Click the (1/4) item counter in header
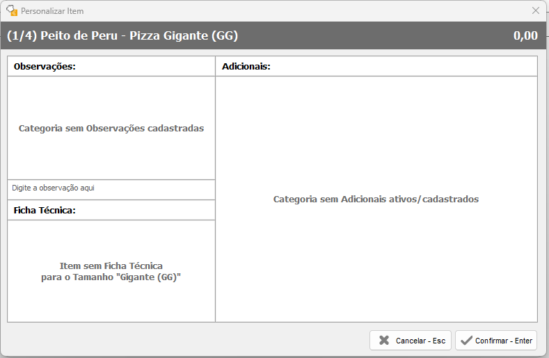Screen dimensions: 549x358 point(22,35)
